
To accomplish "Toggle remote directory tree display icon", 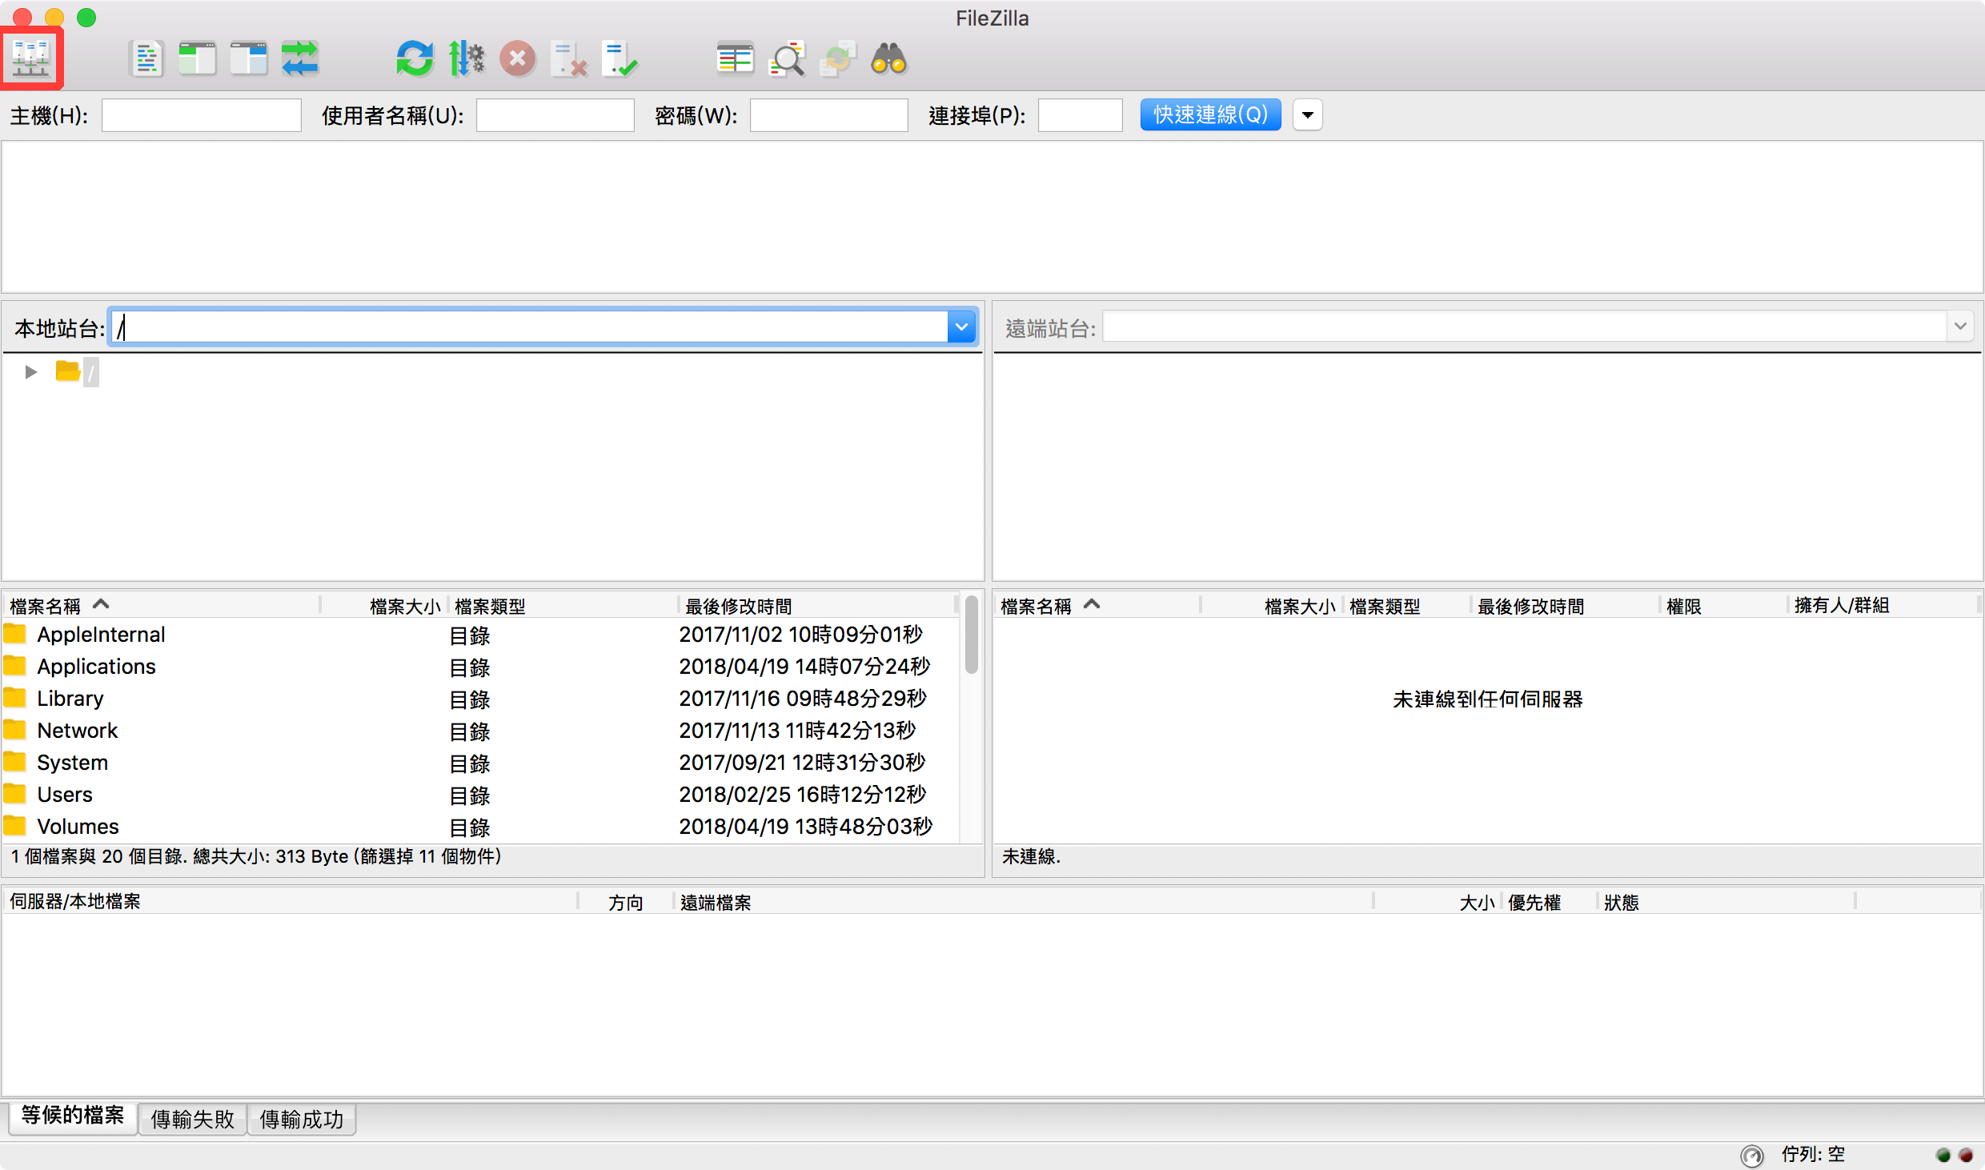I will pos(248,59).
